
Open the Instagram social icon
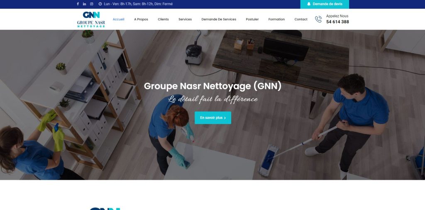(92, 4)
